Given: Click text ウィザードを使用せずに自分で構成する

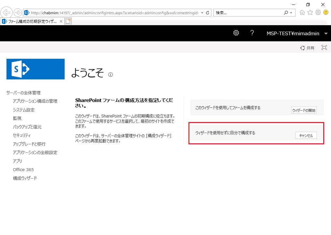Looking at the screenshot, I should (x=225, y=133).
